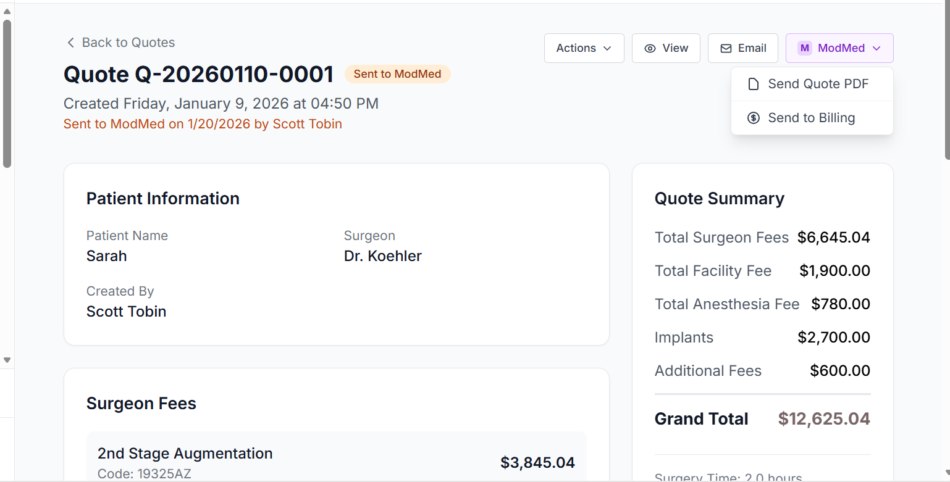Click the left panel scroll up arrow

coord(7,11)
